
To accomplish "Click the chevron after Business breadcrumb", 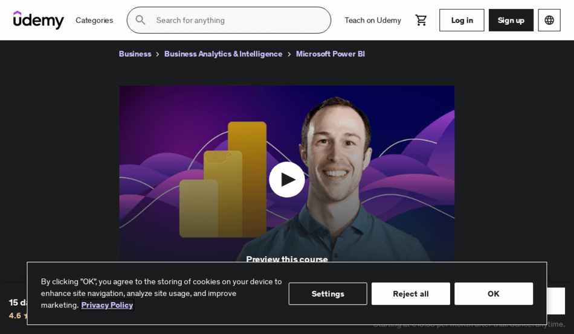I will tap(158, 54).
